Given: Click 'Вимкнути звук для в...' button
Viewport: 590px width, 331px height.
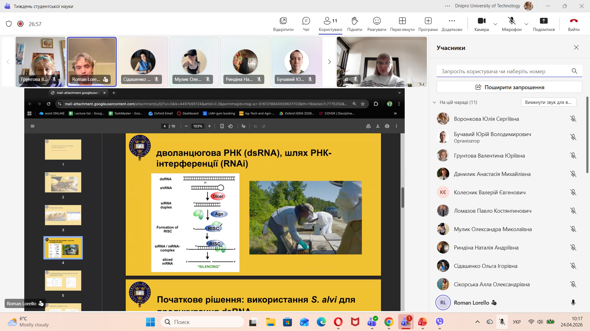Looking at the screenshot, I should [548, 102].
